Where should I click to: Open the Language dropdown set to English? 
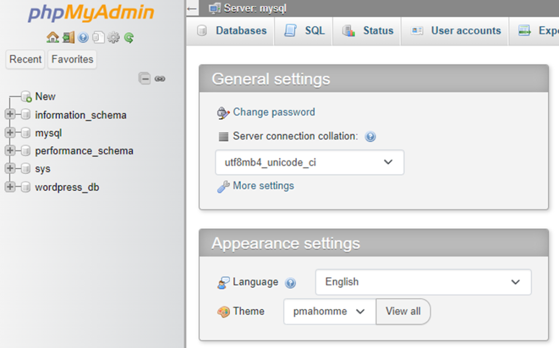pyautogui.click(x=423, y=282)
